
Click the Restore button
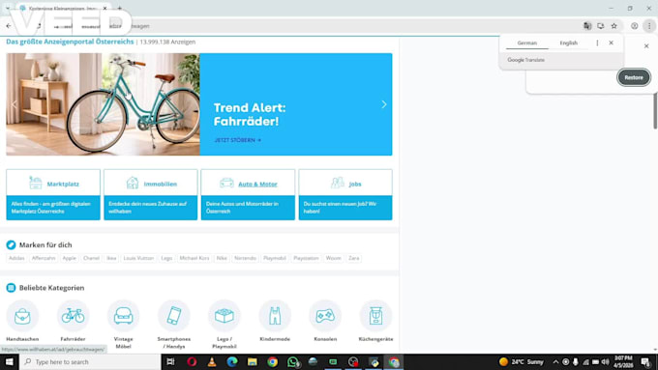[x=634, y=77]
